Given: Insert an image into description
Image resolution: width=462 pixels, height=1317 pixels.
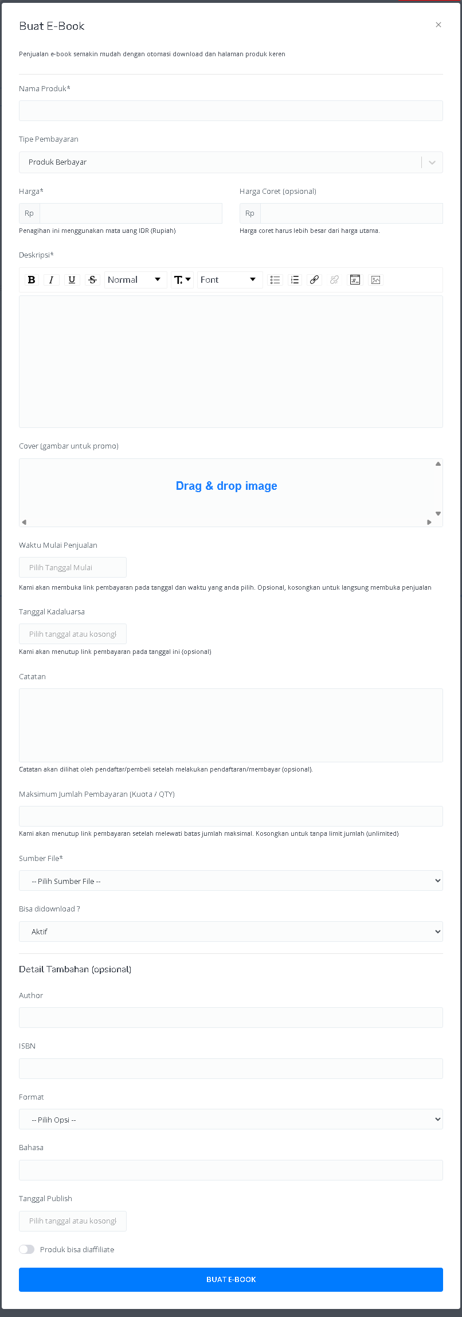Looking at the screenshot, I should 375,280.
